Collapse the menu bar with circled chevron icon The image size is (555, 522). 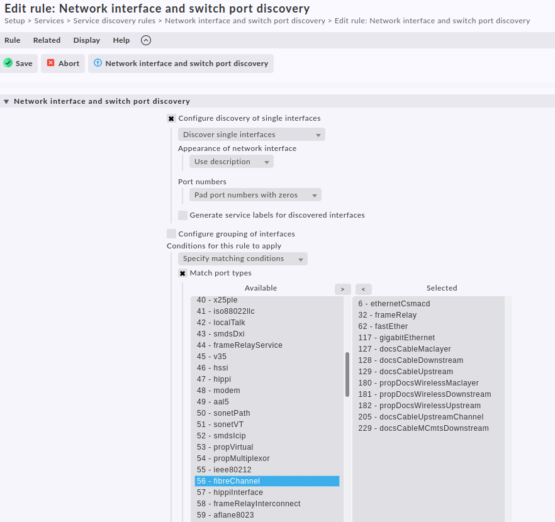click(x=146, y=40)
